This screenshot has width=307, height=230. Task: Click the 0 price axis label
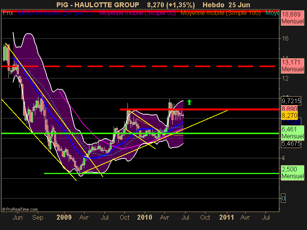click(283, 198)
